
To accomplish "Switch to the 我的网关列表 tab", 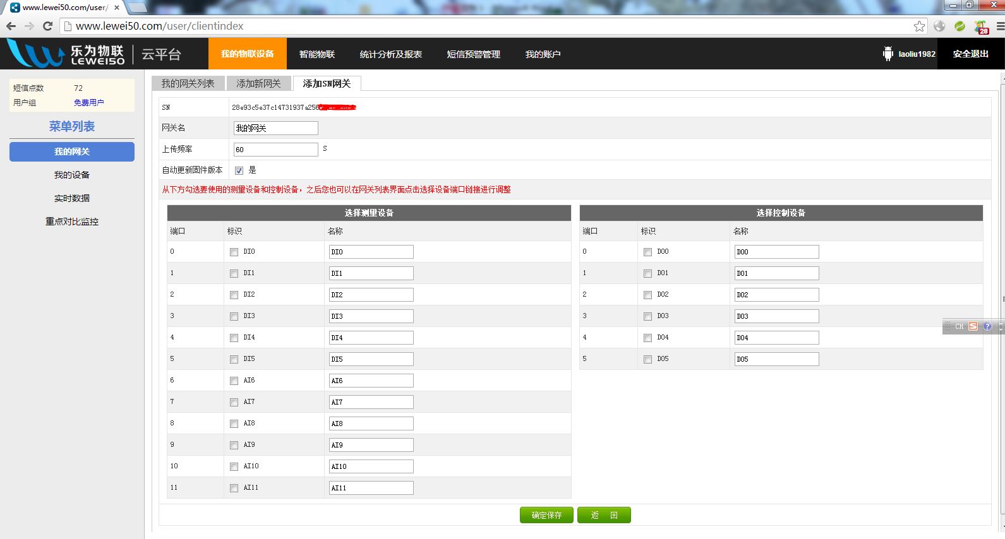I will [188, 83].
